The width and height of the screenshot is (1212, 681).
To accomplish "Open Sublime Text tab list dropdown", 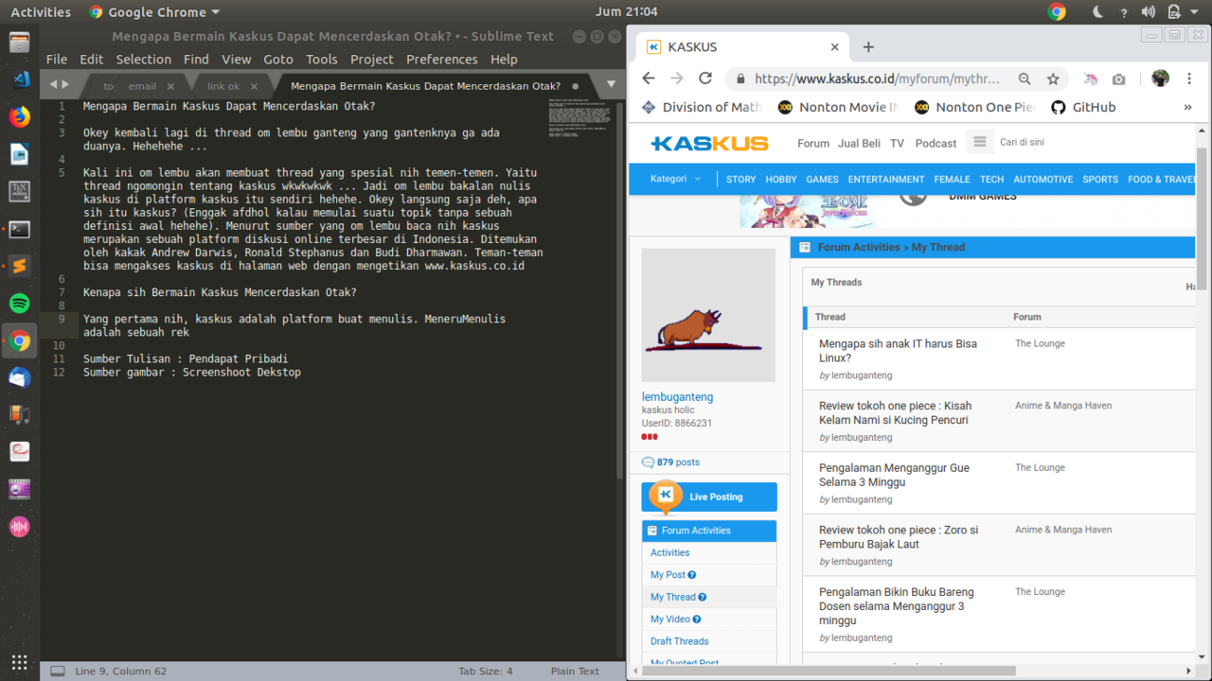I will point(611,85).
